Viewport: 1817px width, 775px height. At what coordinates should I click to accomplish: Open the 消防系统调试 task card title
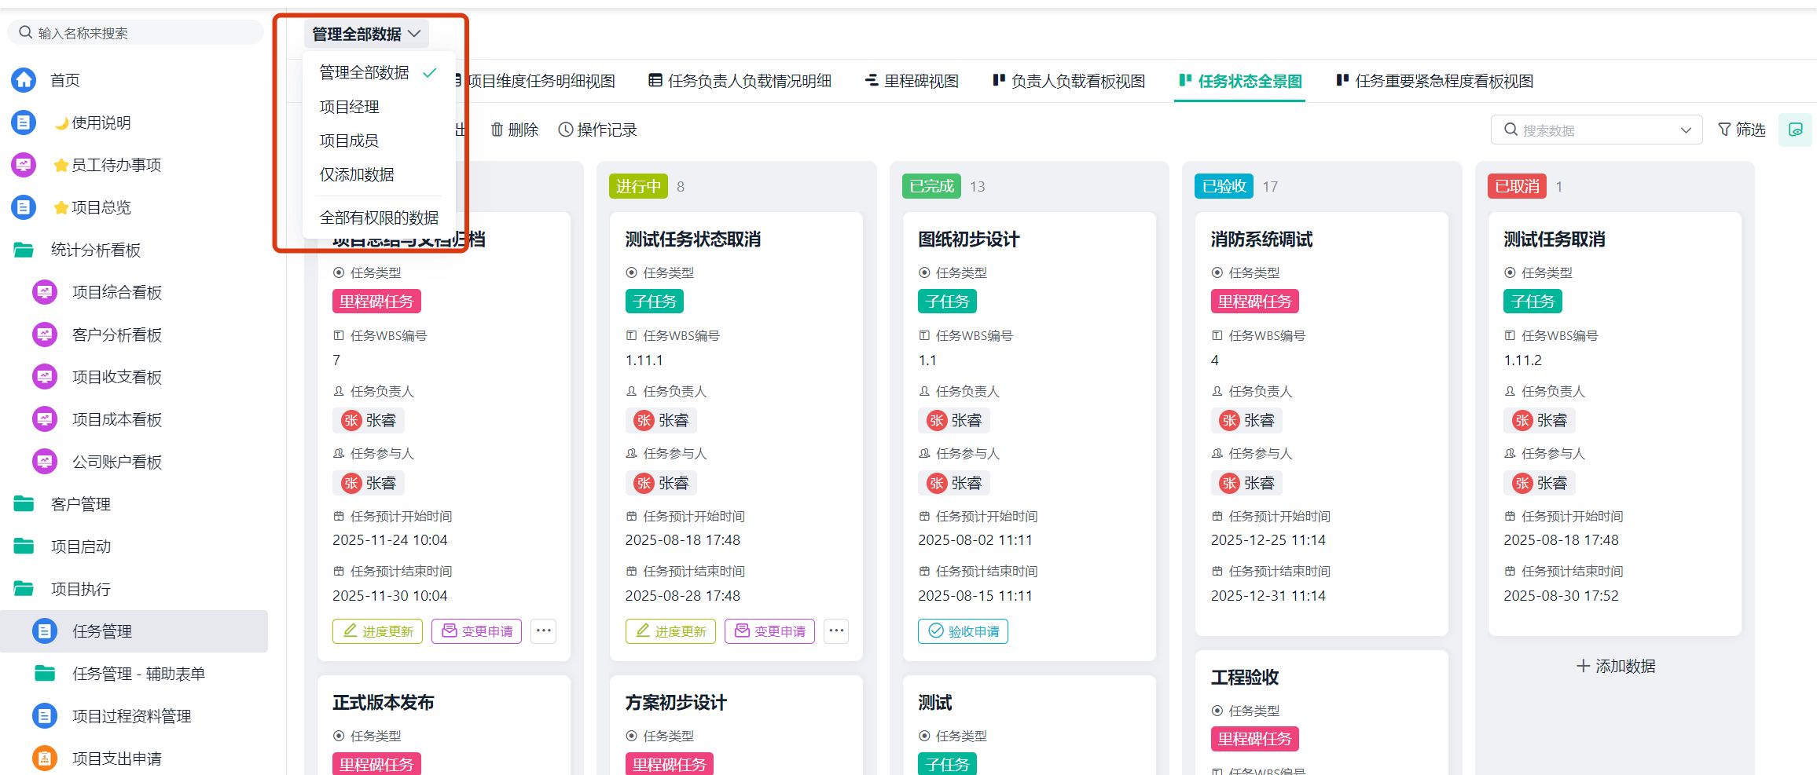pos(1261,239)
